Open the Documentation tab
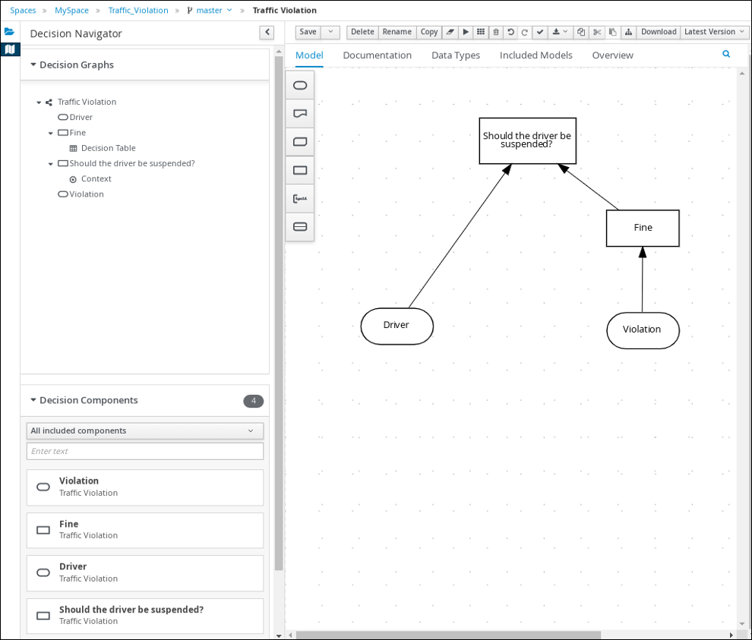 pyautogui.click(x=377, y=55)
